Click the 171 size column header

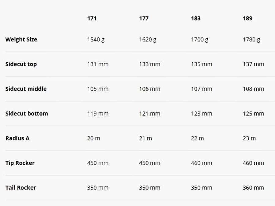92,18
